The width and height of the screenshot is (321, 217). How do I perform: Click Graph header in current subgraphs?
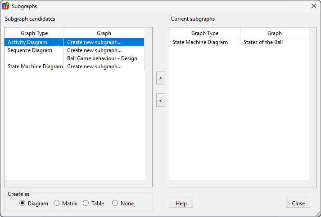click(x=275, y=33)
